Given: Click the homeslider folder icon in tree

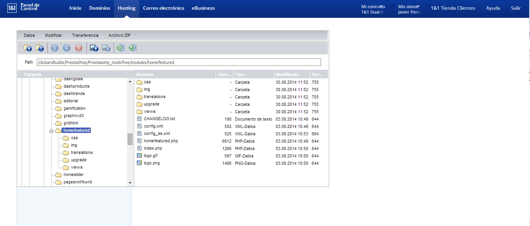Looking at the screenshot, I should tap(58, 174).
